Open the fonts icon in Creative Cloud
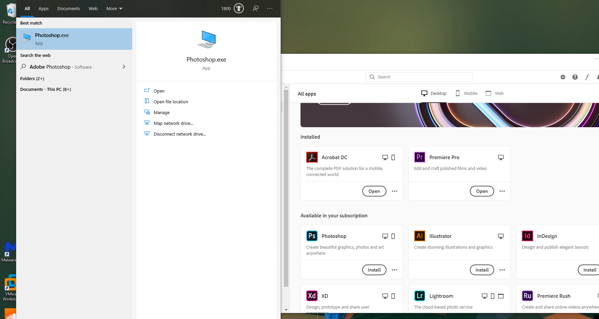The height and width of the screenshot is (319, 599). 587,77
